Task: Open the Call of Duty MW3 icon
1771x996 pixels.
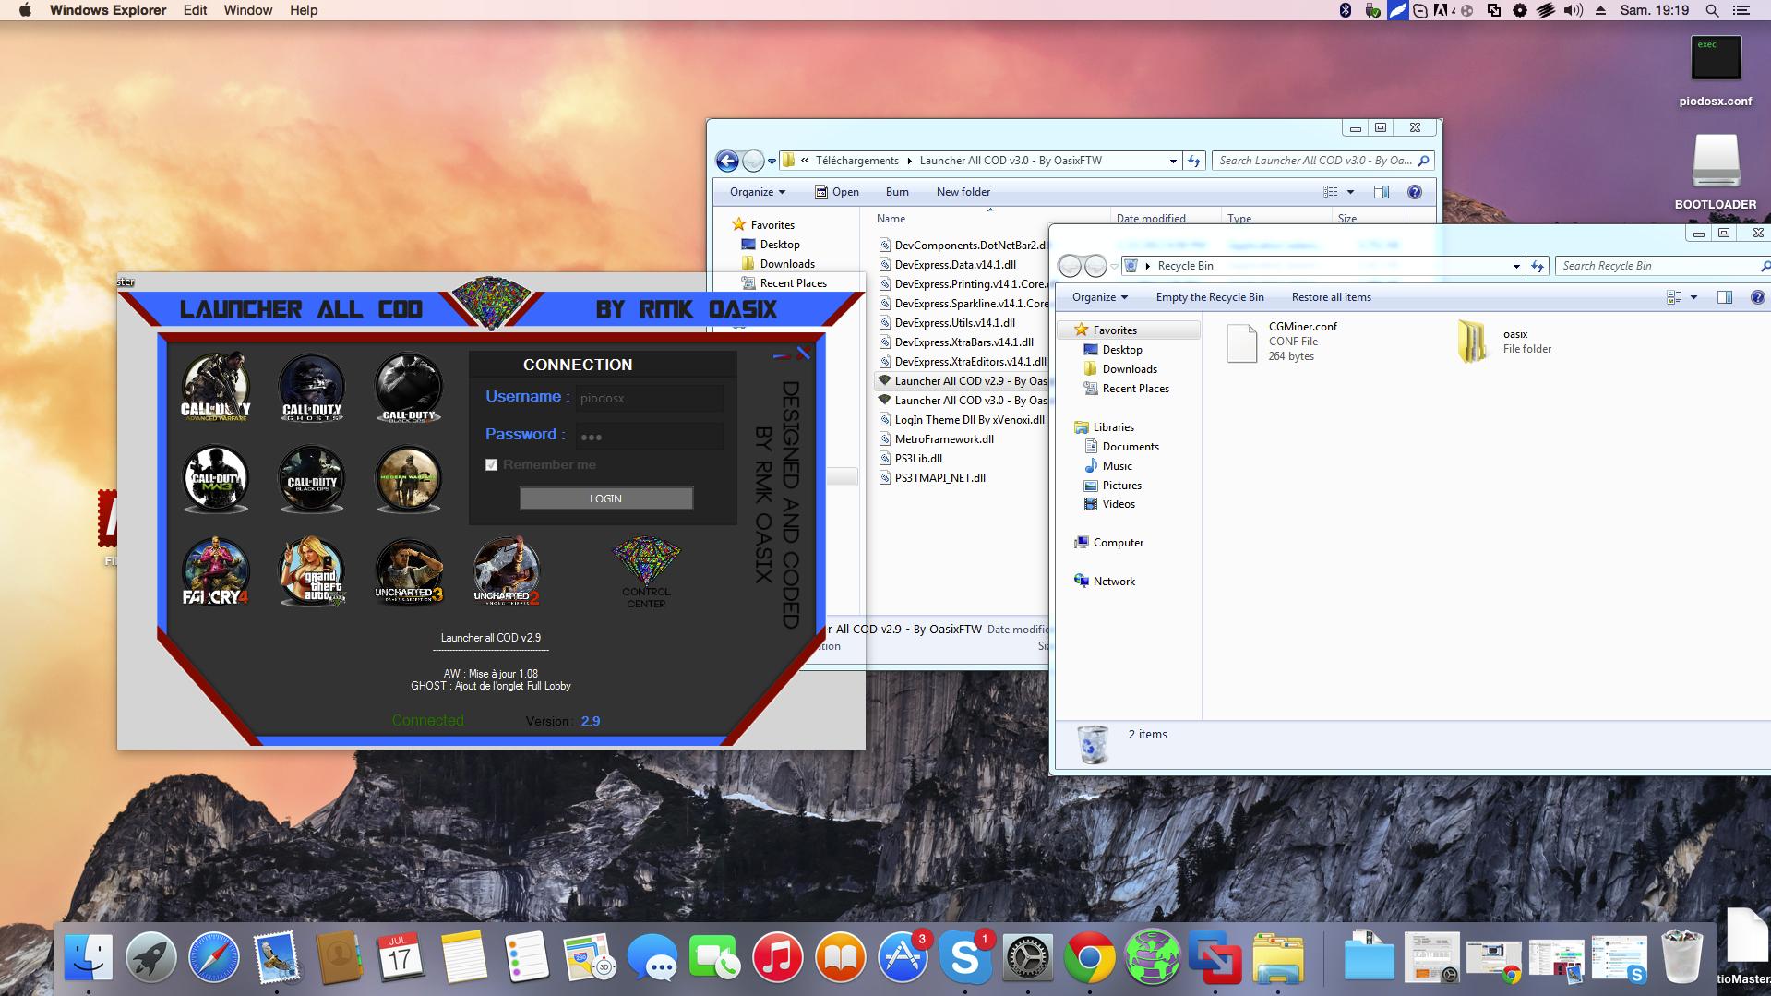Action: 215,479
